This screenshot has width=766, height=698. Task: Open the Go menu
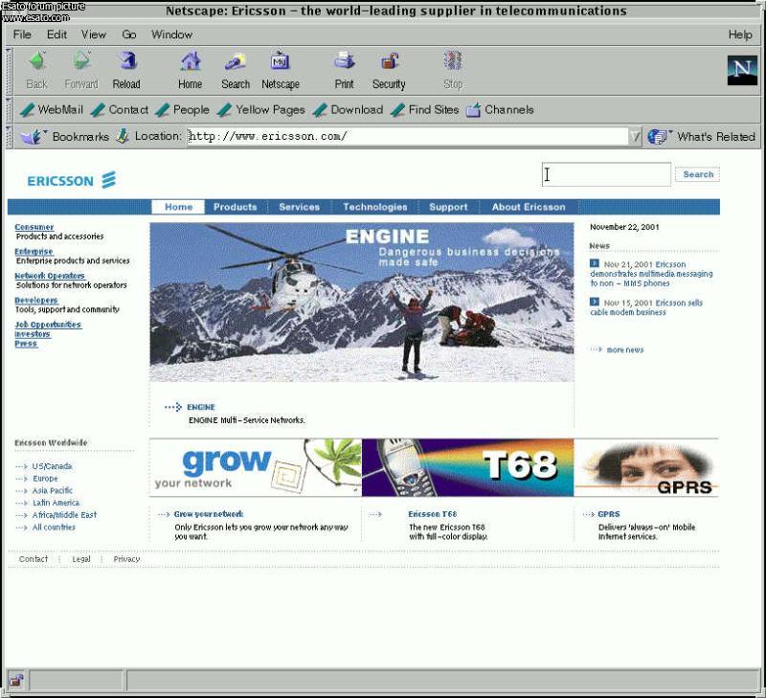(129, 34)
